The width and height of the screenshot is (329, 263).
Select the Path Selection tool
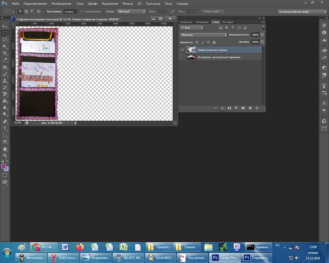5,135
